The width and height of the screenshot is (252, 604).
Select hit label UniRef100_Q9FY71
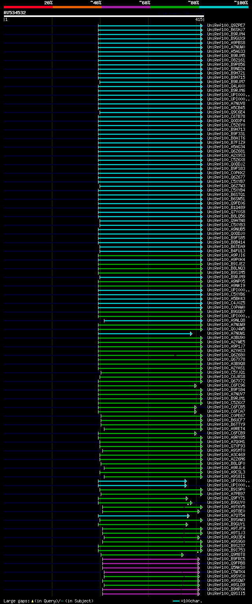pyautogui.click(x=226, y=498)
